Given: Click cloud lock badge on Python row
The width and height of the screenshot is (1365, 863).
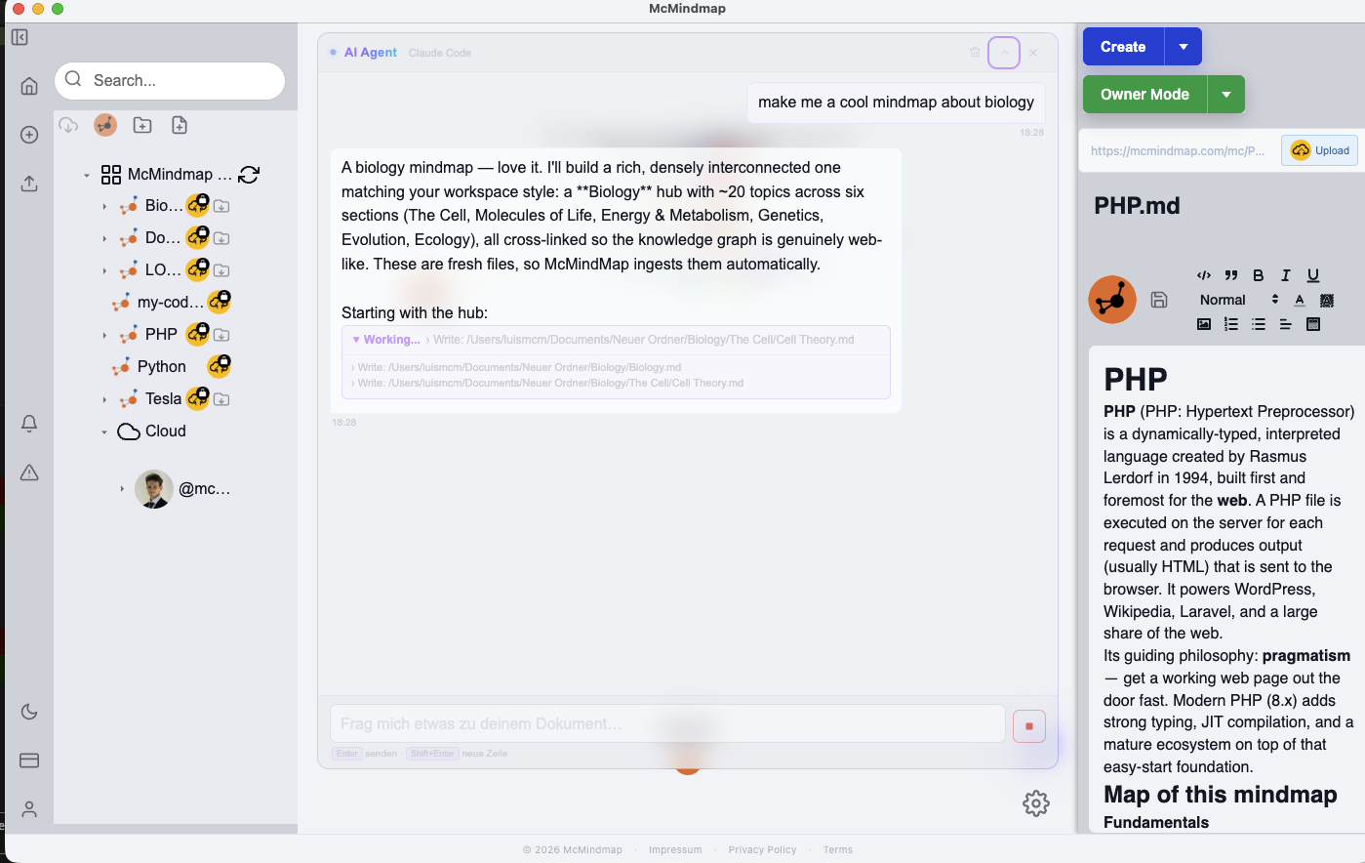Looking at the screenshot, I should 220,366.
